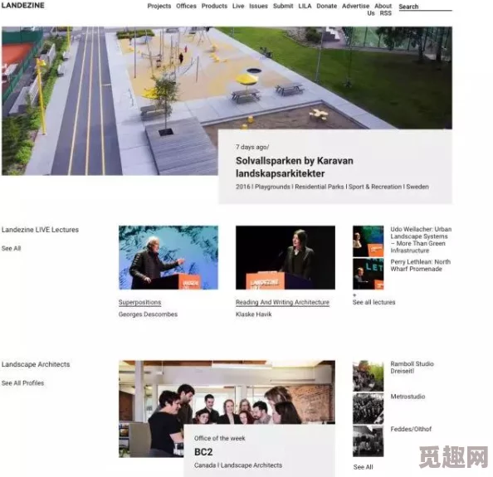This screenshot has height=477, width=493.
Task: Click See All under LIVE Lectures
Action: pyautogui.click(x=11, y=248)
